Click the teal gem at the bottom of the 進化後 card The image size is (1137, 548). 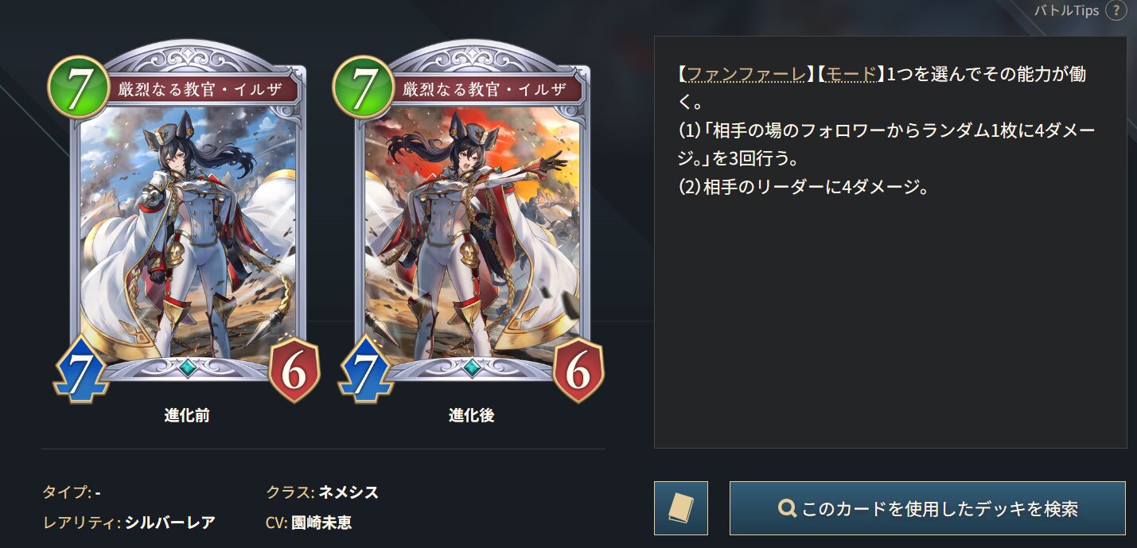pyautogui.click(x=472, y=368)
